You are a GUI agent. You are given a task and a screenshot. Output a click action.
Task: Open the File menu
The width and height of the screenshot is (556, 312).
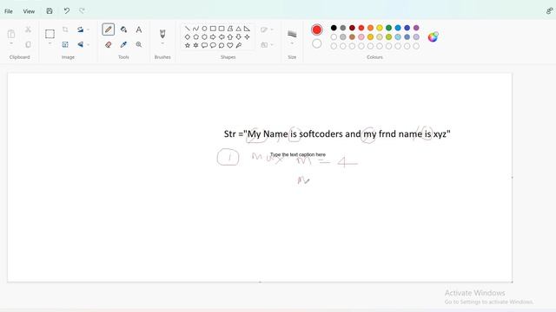[x=9, y=11]
